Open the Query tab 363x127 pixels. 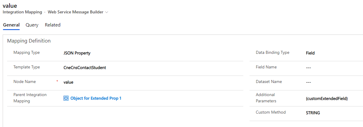[32, 25]
